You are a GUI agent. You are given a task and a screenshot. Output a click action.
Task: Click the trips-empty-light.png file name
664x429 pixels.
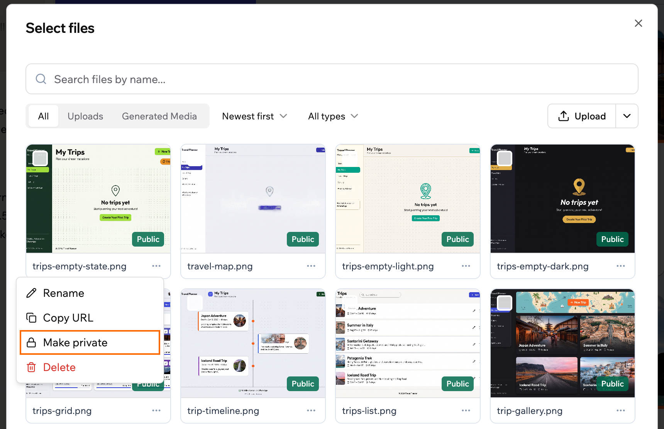[388, 266]
